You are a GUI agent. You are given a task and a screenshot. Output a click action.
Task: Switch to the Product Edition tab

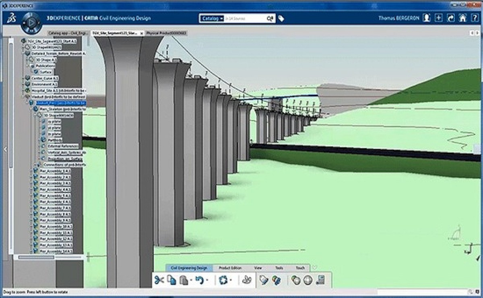tap(230, 268)
